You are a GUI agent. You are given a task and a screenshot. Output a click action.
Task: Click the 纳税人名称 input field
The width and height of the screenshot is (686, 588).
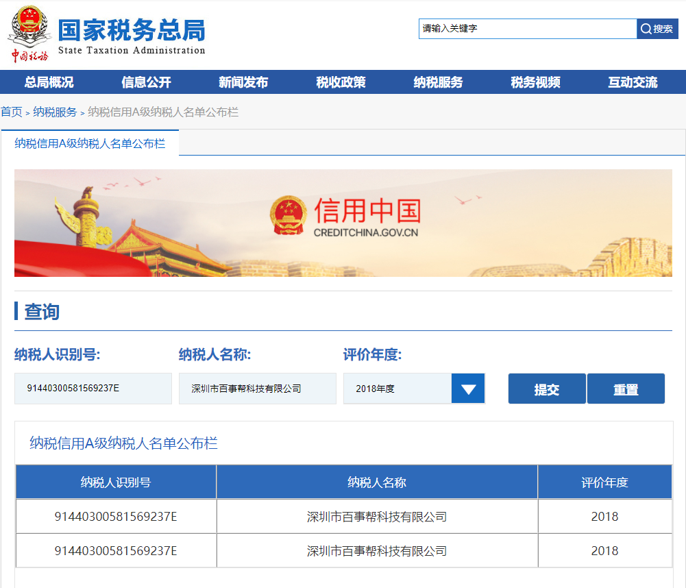coord(257,389)
